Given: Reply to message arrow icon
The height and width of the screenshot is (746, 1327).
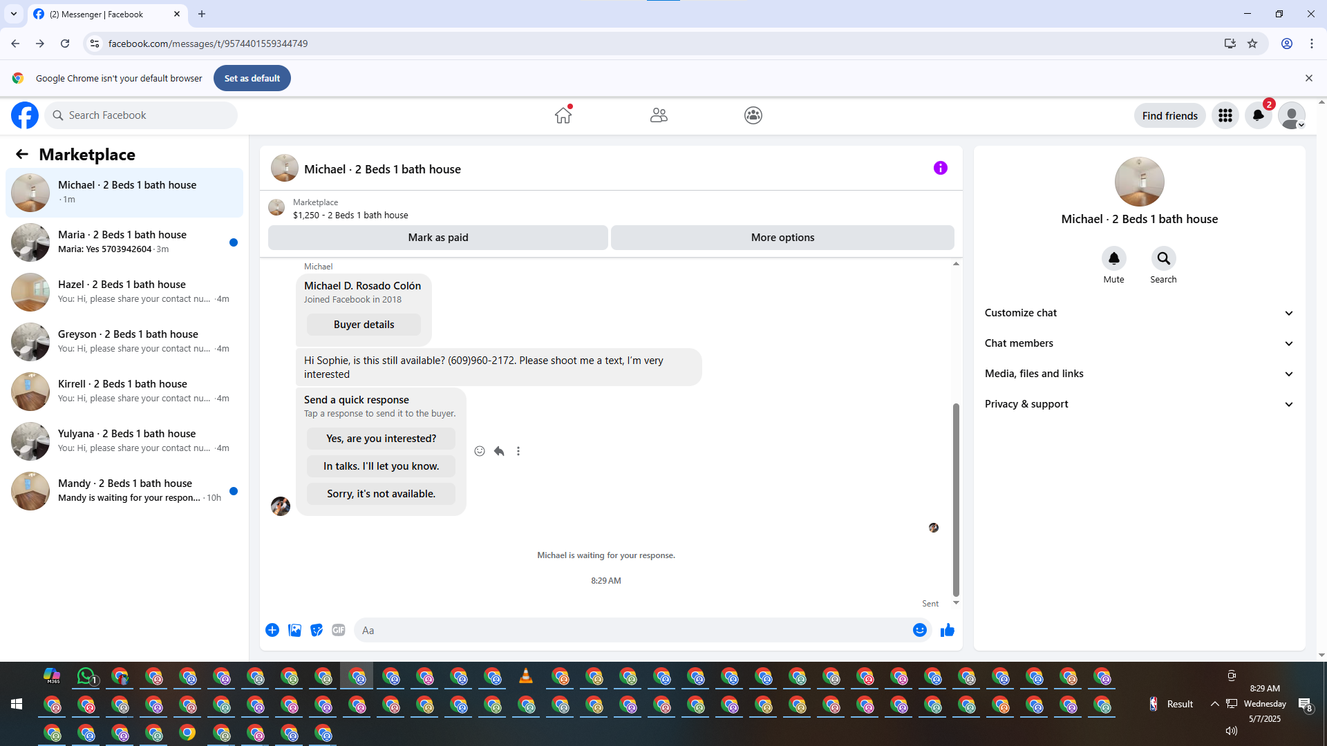Looking at the screenshot, I should (499, 451).
